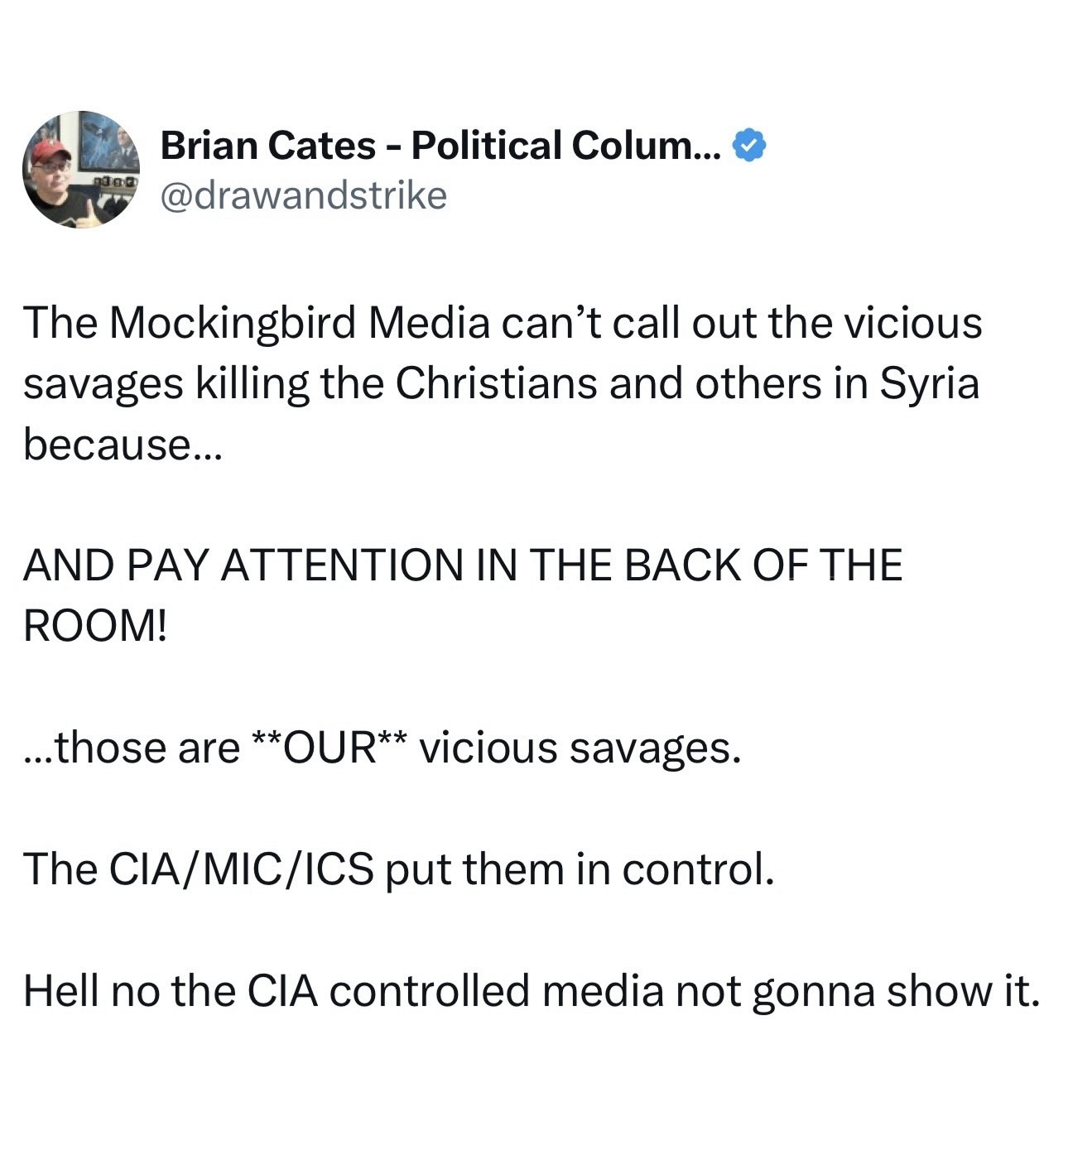
Task: Open Brian Cates profile picture
Action: coord(81,170)
